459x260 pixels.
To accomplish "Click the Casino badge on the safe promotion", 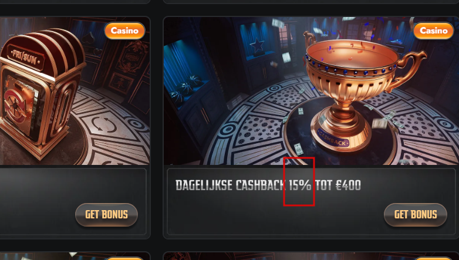I will (124, 31).
